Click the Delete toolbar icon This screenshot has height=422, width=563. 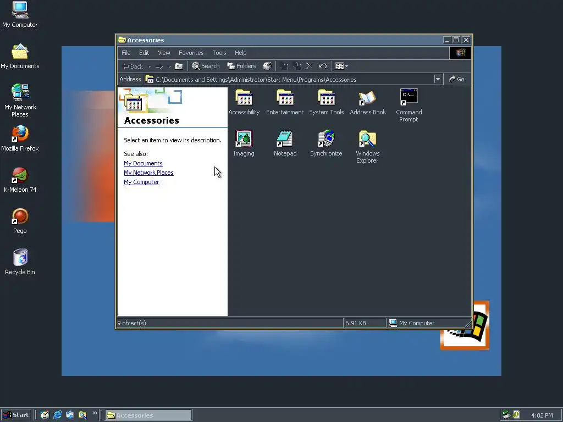pyautogui.click(x=309, y=66)
